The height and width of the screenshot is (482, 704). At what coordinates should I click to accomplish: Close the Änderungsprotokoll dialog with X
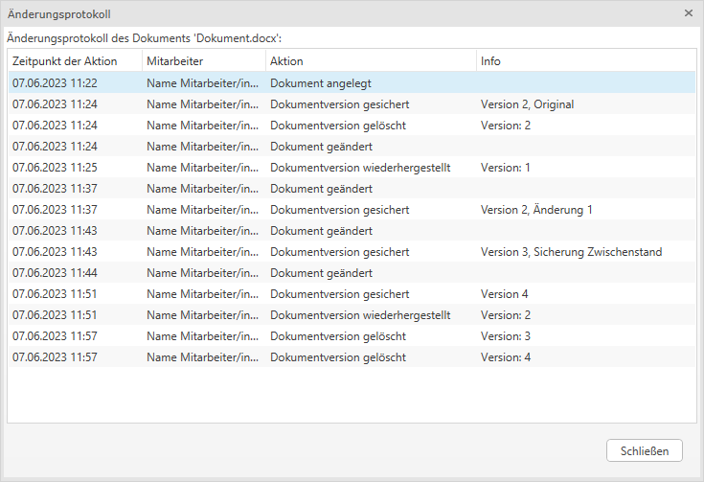pos(689,13)
